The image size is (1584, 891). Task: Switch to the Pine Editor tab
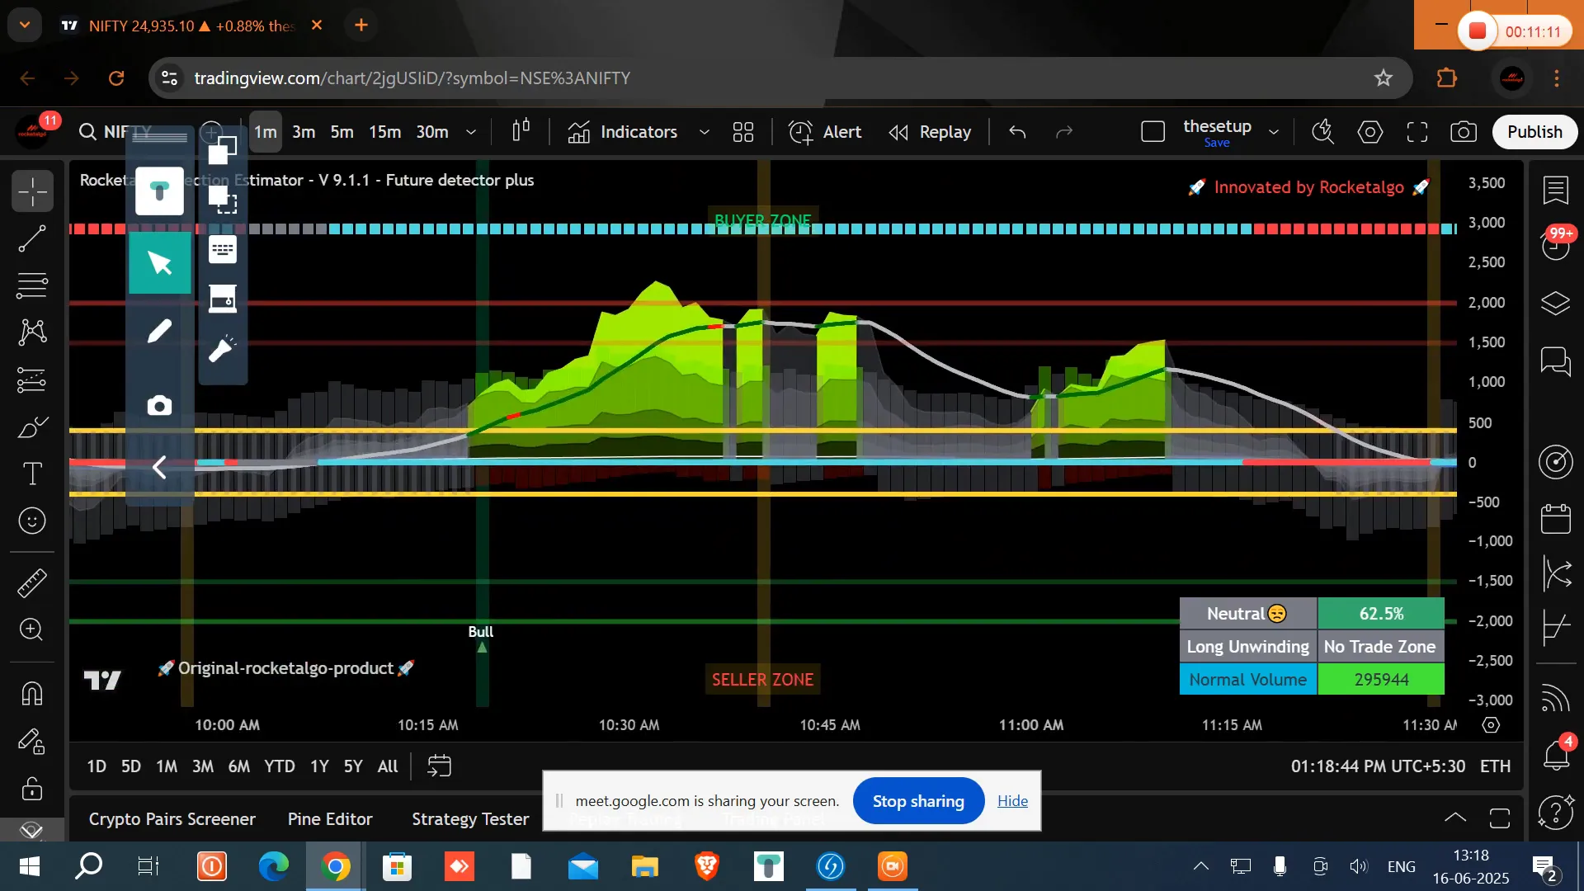pyautogui.click(x=330, y=819)
